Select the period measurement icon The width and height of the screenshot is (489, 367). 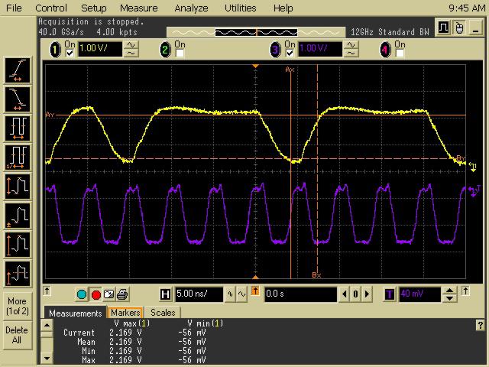18,128
